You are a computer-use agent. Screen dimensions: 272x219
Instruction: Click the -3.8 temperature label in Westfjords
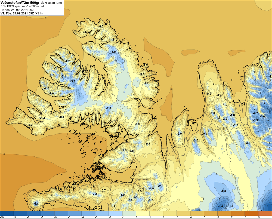73,81
